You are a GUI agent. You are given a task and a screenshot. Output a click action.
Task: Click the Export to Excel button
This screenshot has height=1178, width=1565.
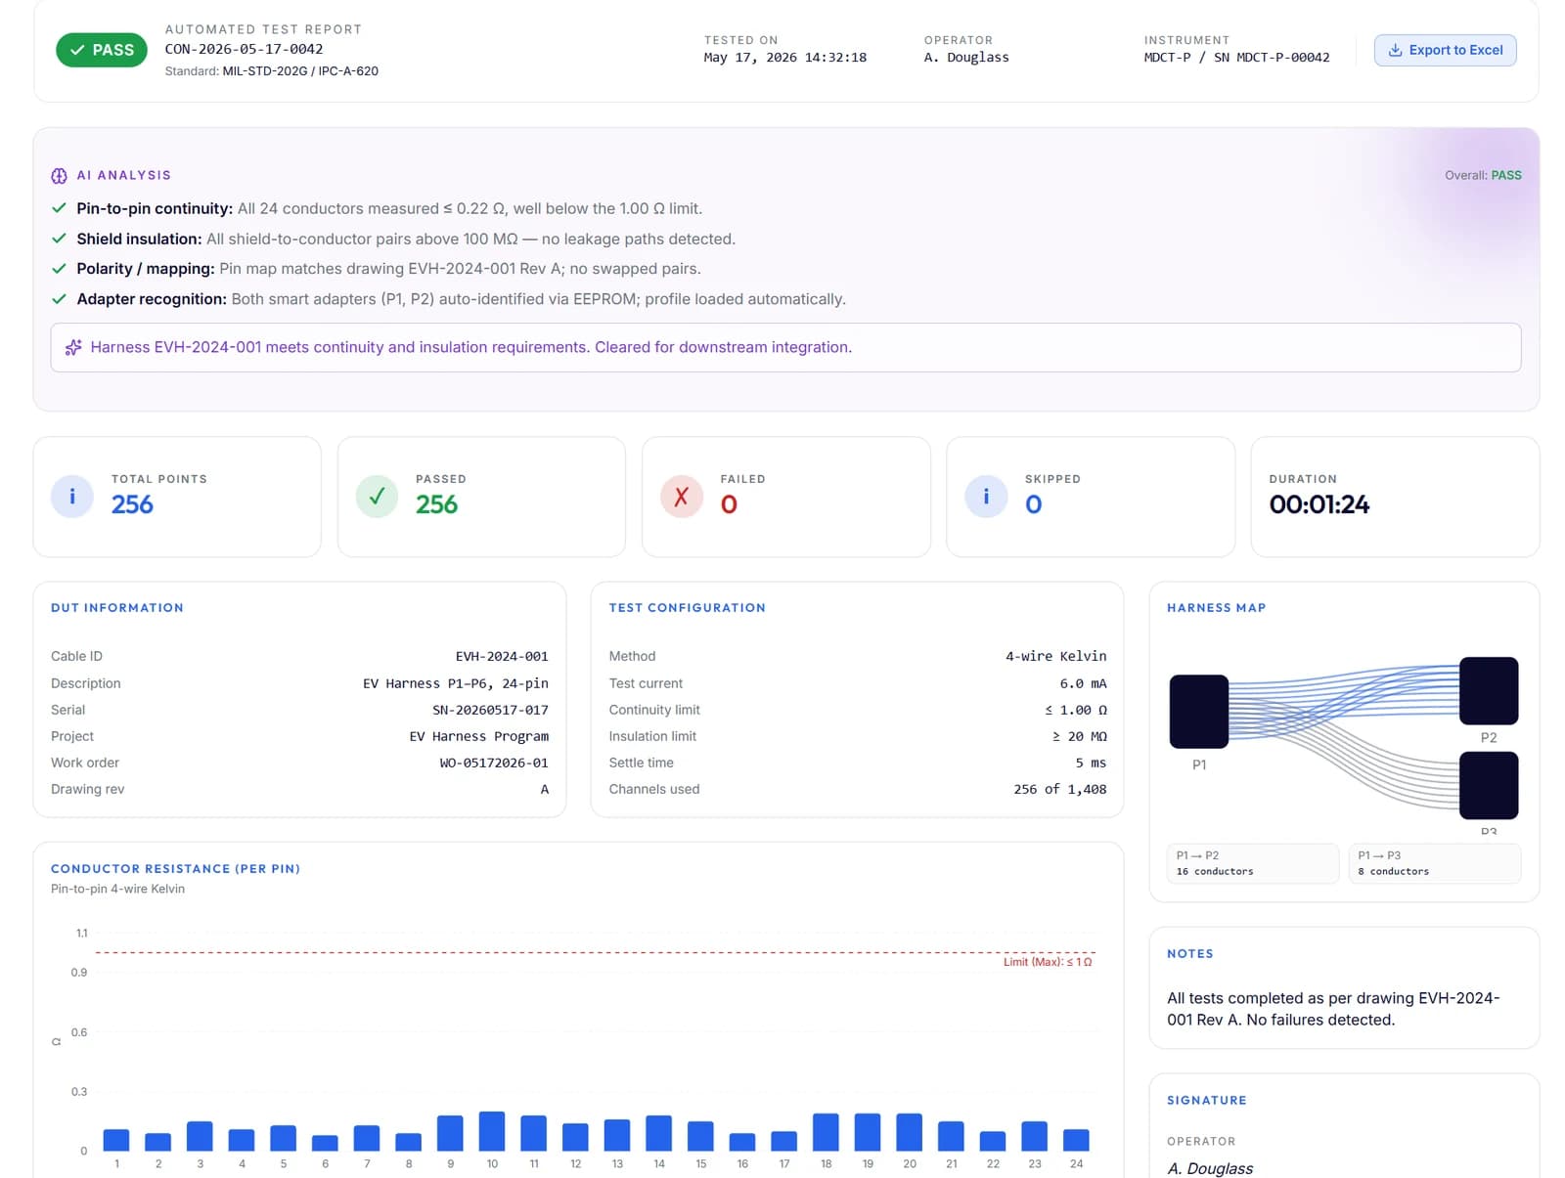[1445, 50]
